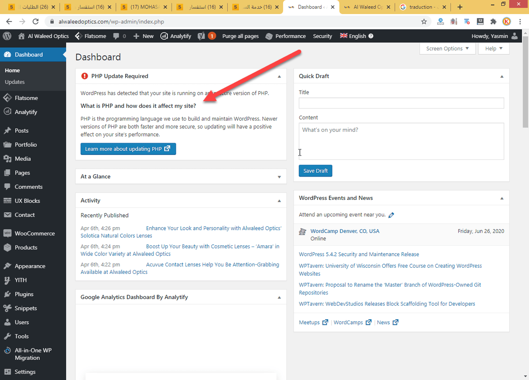The image size is (529, 380).
Task: Open WooCommerce in the sidebar
Action: tap(33, 233)
